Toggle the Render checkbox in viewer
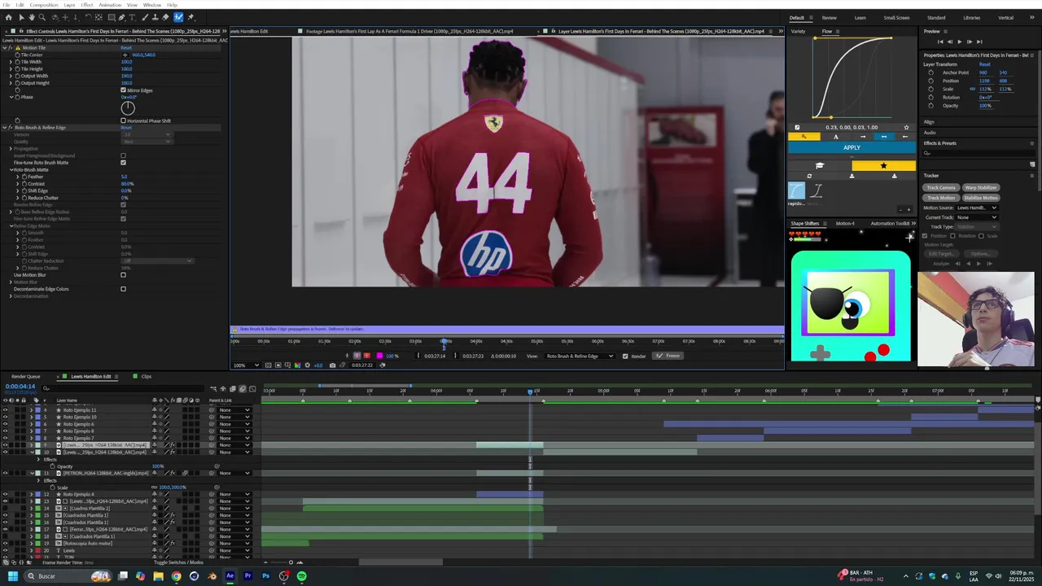This screenshot has width=1042, height=586. click(x=625, y=356)
